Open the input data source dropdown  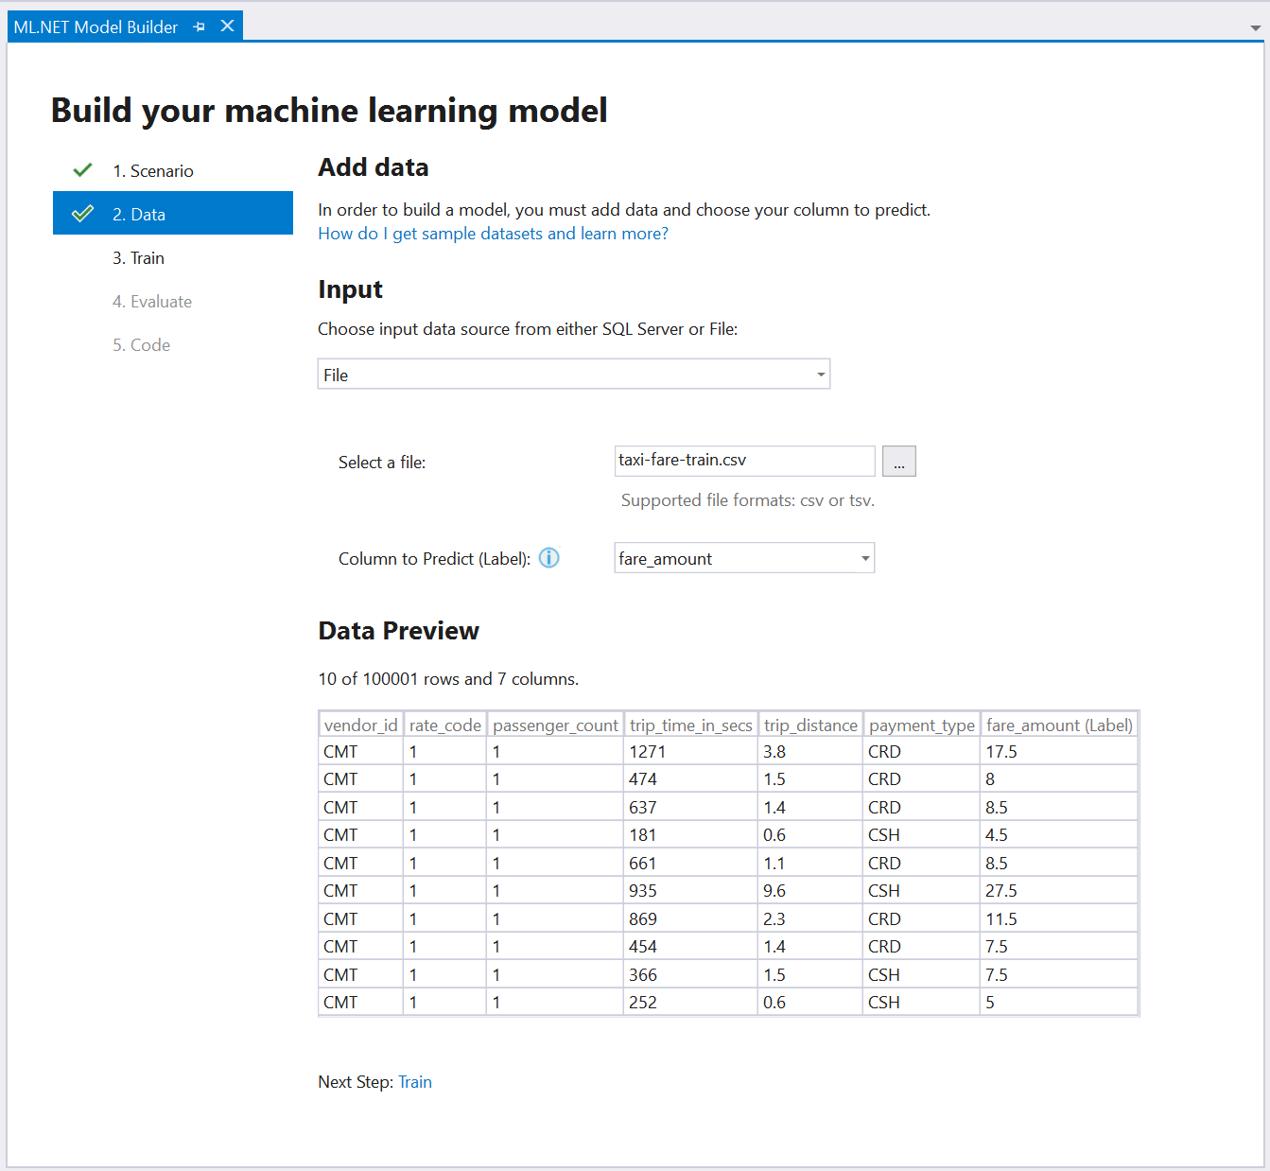(x=574, y=375)
